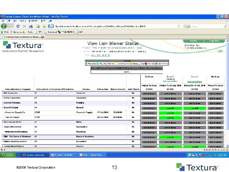
Task: Open the Tools menu
Action: coord(43,21)
